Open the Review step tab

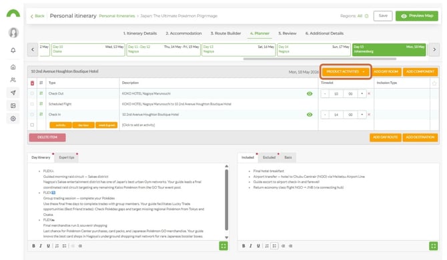pyautogui.click(x=288, y=33)
